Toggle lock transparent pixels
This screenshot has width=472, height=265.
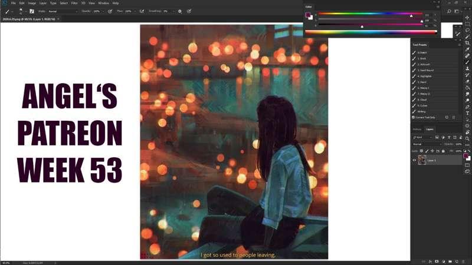tap(421, 151)
